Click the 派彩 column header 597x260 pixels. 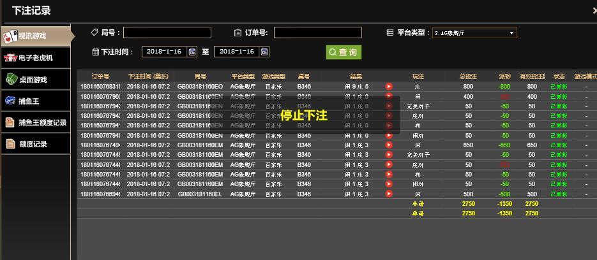(504, 76)
